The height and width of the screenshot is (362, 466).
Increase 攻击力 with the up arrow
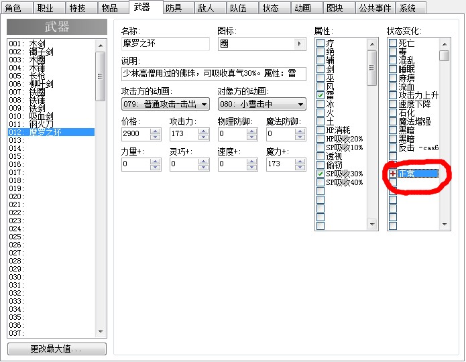204,131
